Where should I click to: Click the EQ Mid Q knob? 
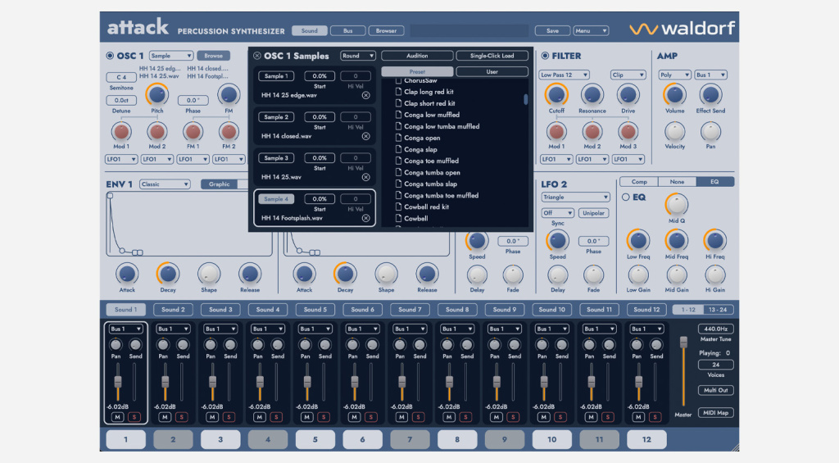click(677, 204)
